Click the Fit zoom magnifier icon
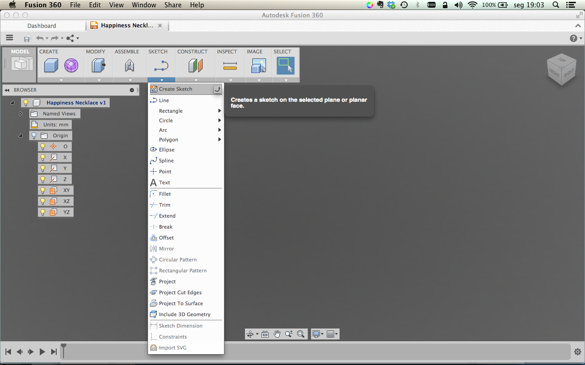Screen dimensions: 585x365 [301, 334]
